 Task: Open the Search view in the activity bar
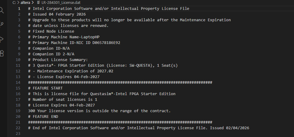coord(2,11)
